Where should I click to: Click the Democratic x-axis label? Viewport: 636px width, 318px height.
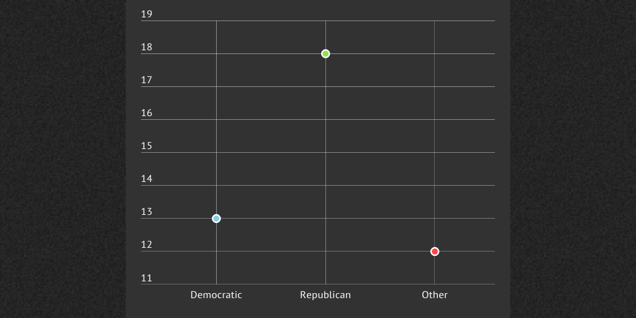[x=216, y=295]
